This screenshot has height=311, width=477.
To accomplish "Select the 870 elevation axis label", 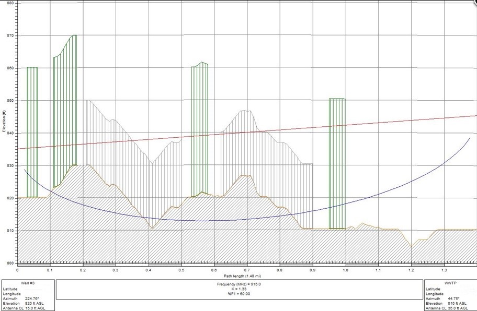I will pyautogui.click(x=10, y=36).
